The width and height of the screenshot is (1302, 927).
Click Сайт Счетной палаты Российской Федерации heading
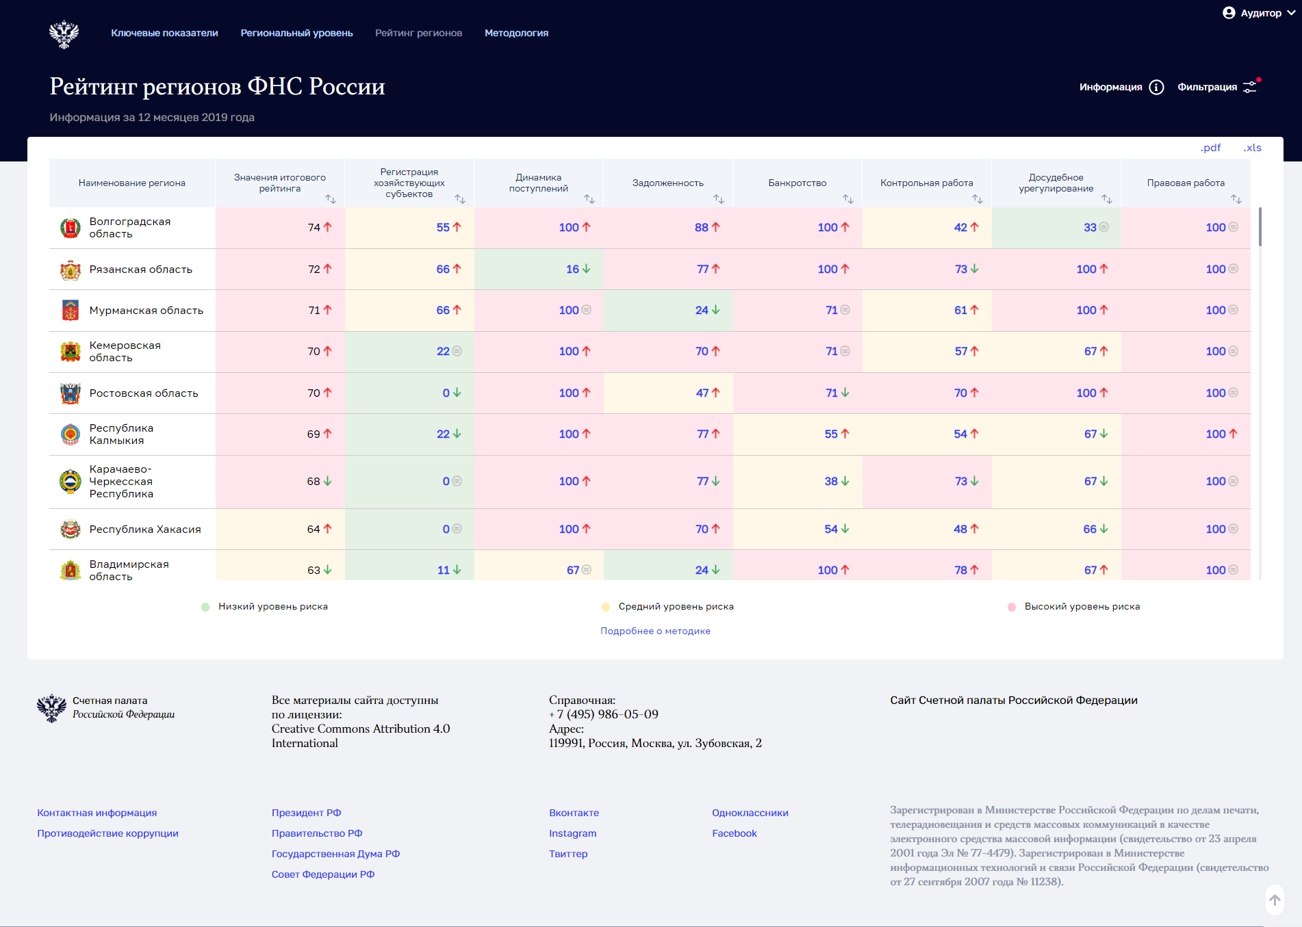(1014, 701)
